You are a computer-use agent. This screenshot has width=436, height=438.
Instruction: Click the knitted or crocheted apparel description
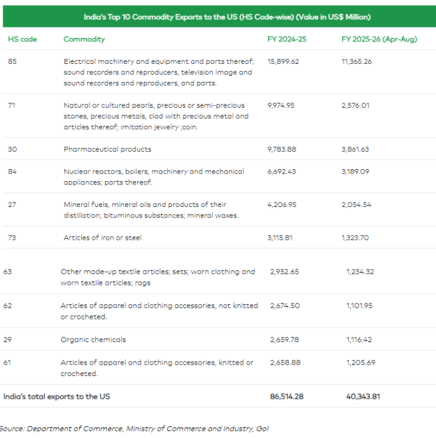pos(156,368)
